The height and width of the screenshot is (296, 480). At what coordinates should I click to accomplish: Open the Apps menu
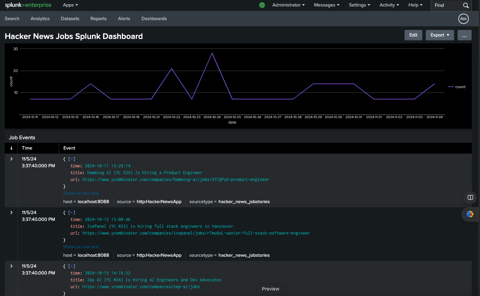71,5
